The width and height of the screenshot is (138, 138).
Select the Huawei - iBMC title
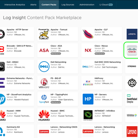pos(57,111)
